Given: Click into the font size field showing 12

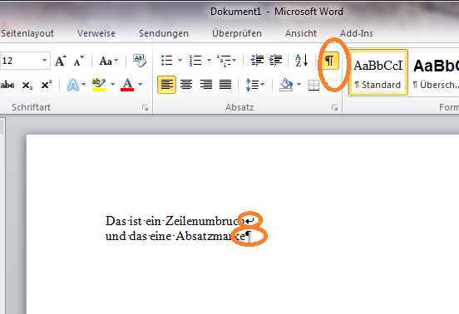Looking at the screenshot, I should click(21, 61).
